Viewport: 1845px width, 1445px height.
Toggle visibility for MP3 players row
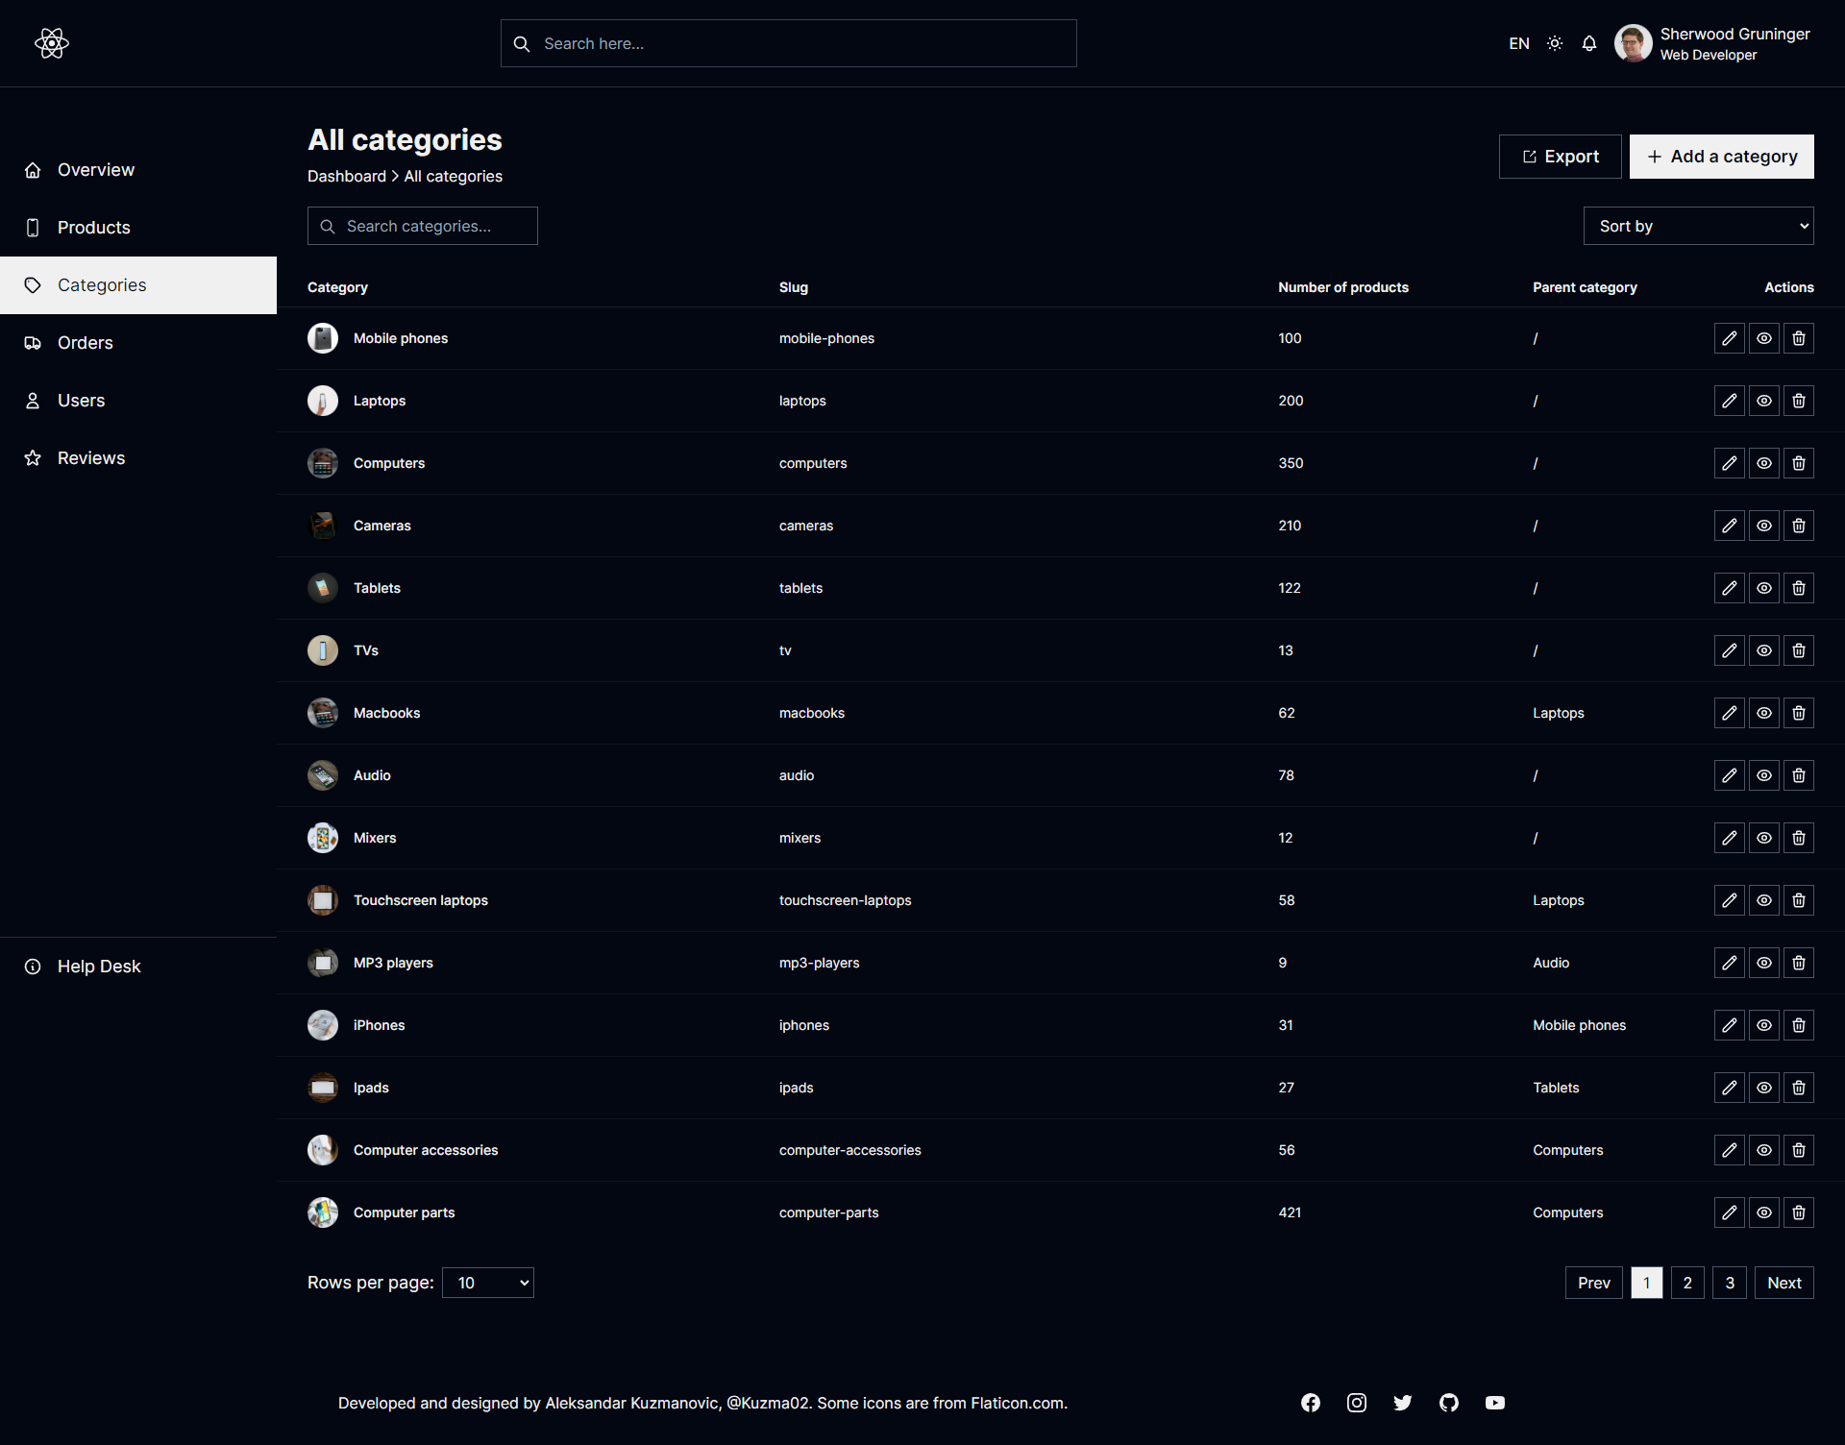[1762, 963]
